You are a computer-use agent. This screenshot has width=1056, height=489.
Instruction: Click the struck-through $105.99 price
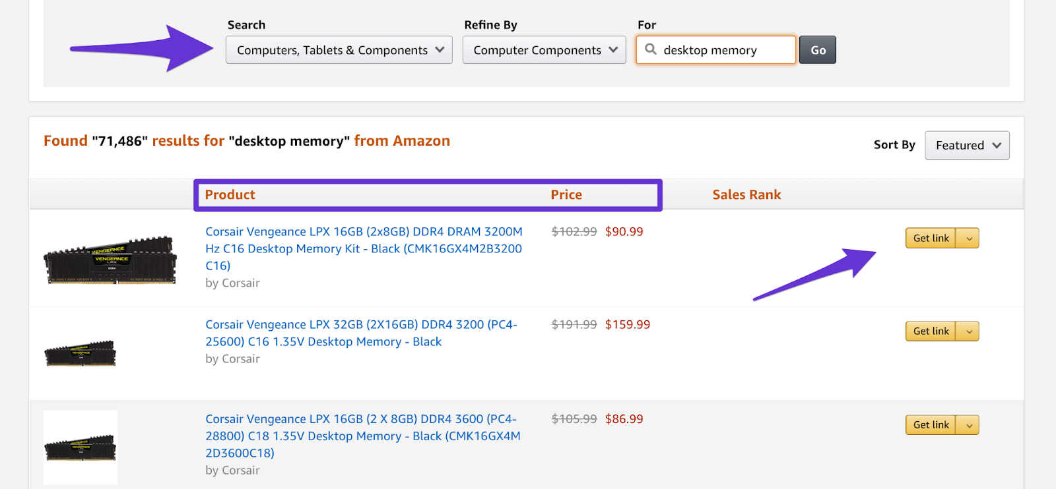574,418
